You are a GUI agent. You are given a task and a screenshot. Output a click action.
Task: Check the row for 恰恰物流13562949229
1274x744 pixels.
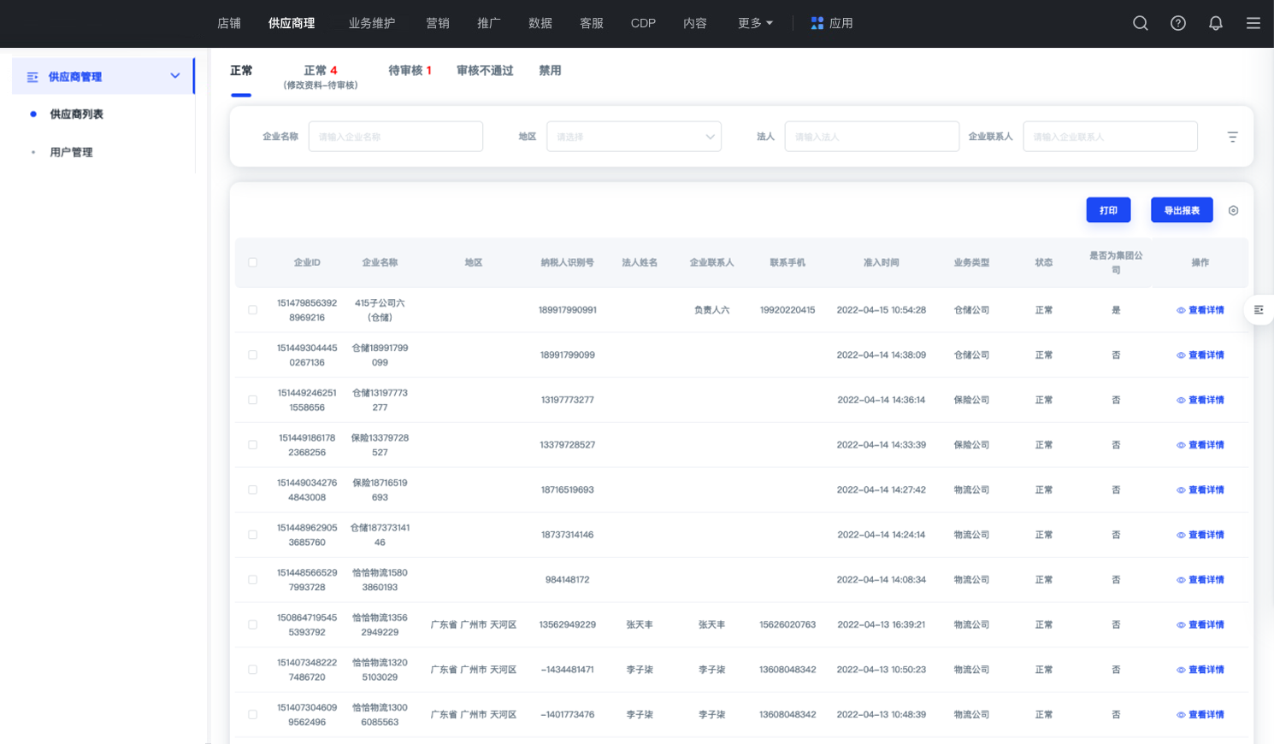coord(252,624)
